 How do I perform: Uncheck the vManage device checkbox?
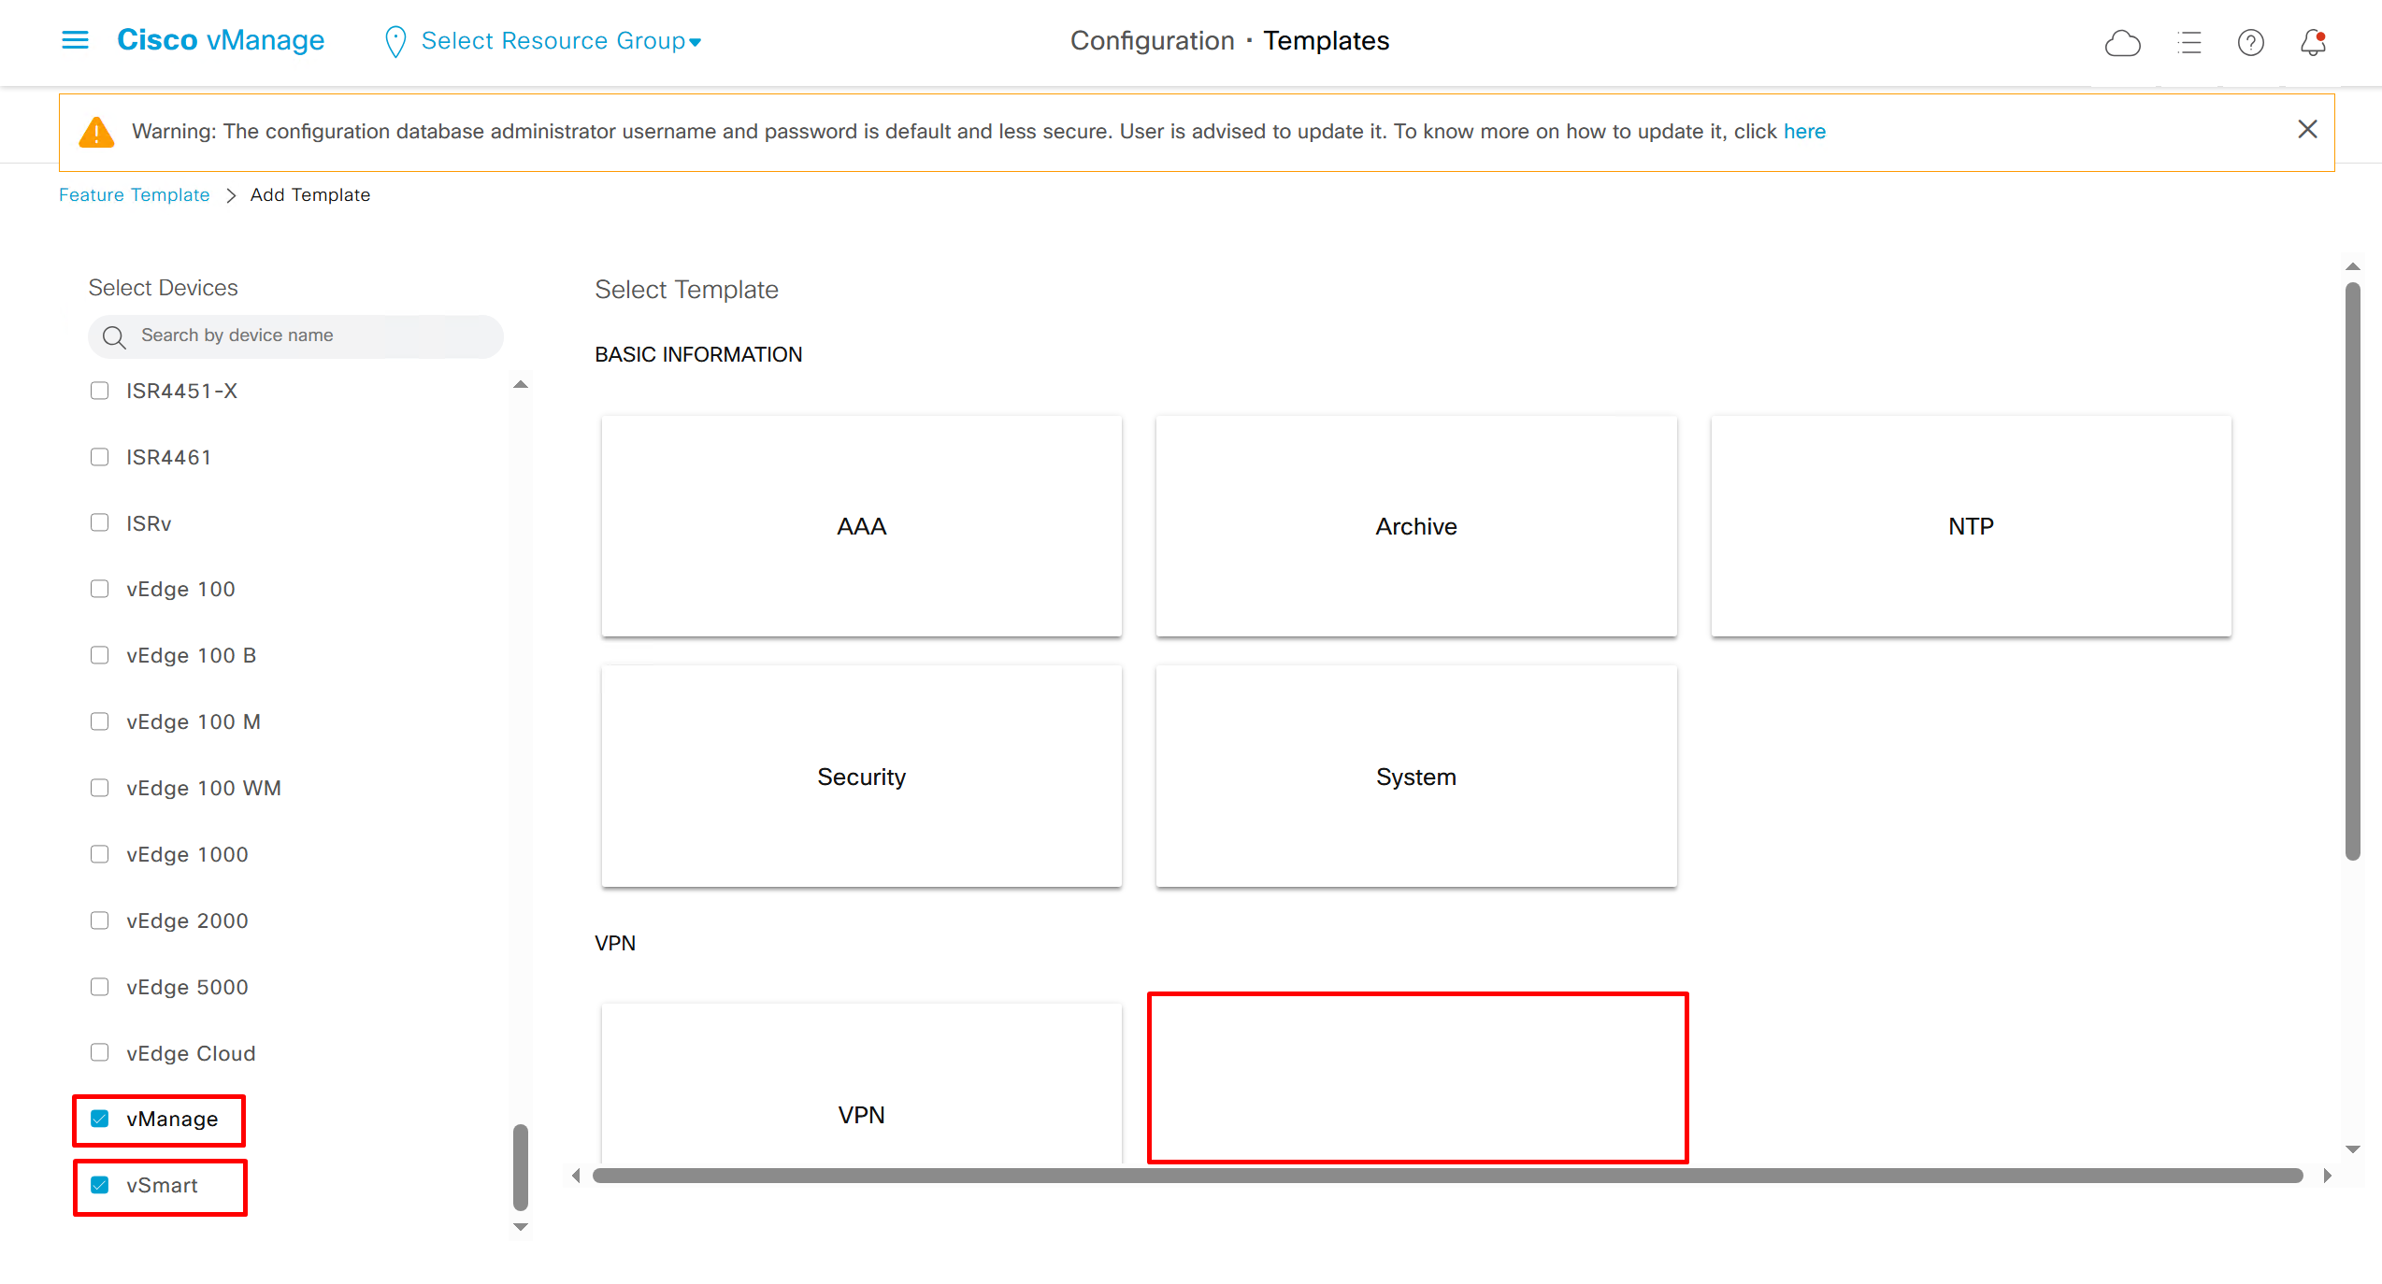100,1119
